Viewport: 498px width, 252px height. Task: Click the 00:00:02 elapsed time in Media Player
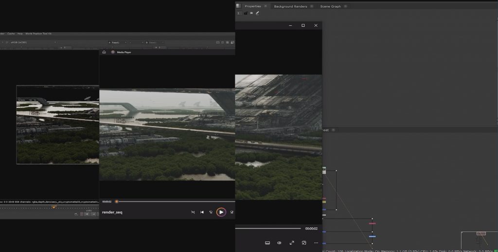107,202
